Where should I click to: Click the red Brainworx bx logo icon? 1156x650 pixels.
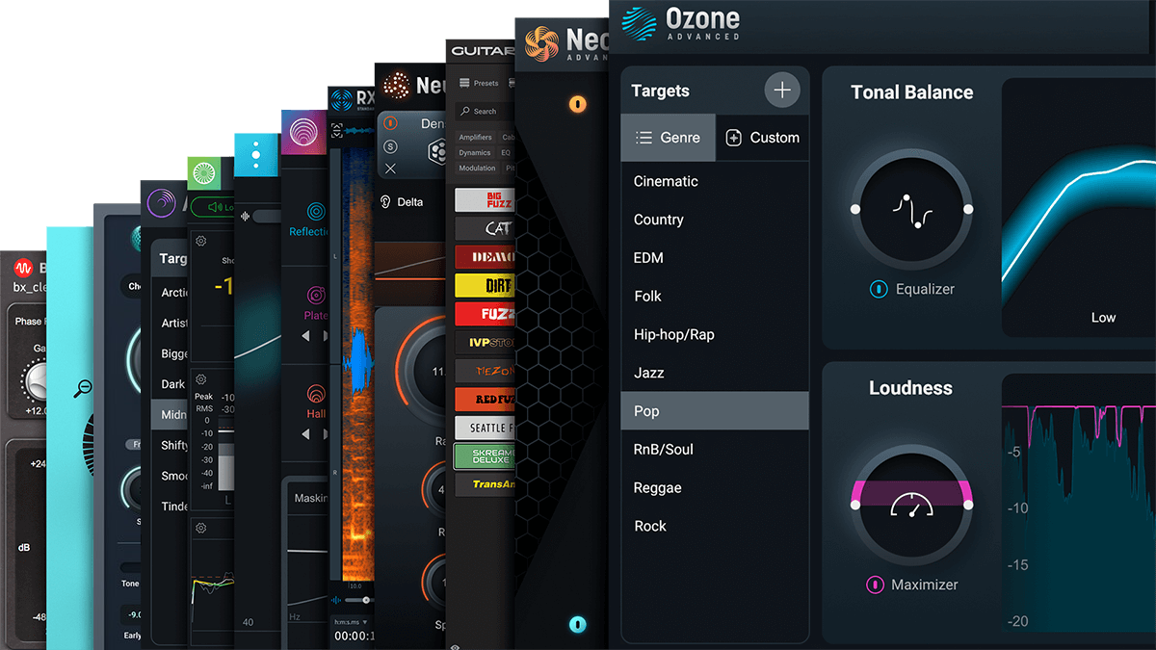tap(23, 268)
